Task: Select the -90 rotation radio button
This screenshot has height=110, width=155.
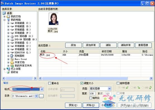Action: coord(119,88)
